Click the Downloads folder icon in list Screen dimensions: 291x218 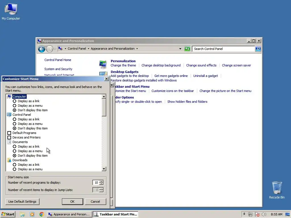click(9, 160)
